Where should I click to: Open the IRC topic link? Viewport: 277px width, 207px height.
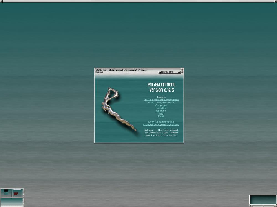coord(161,113)
